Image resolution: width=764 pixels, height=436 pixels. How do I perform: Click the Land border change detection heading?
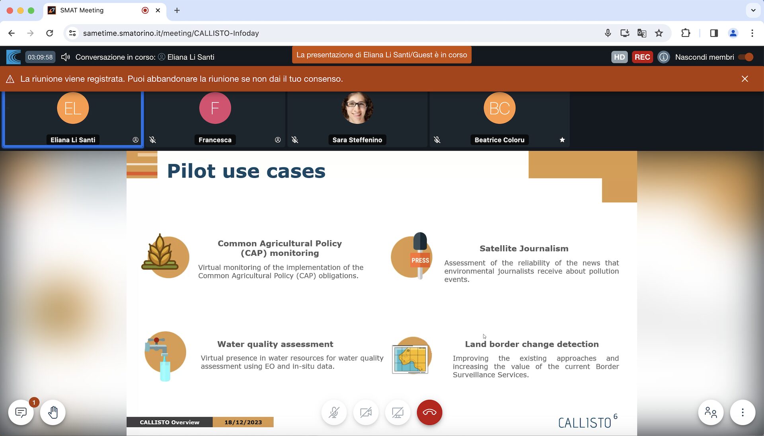pos(532,344)
